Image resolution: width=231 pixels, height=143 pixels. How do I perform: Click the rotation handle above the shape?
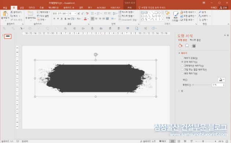[x=96, y=54]
